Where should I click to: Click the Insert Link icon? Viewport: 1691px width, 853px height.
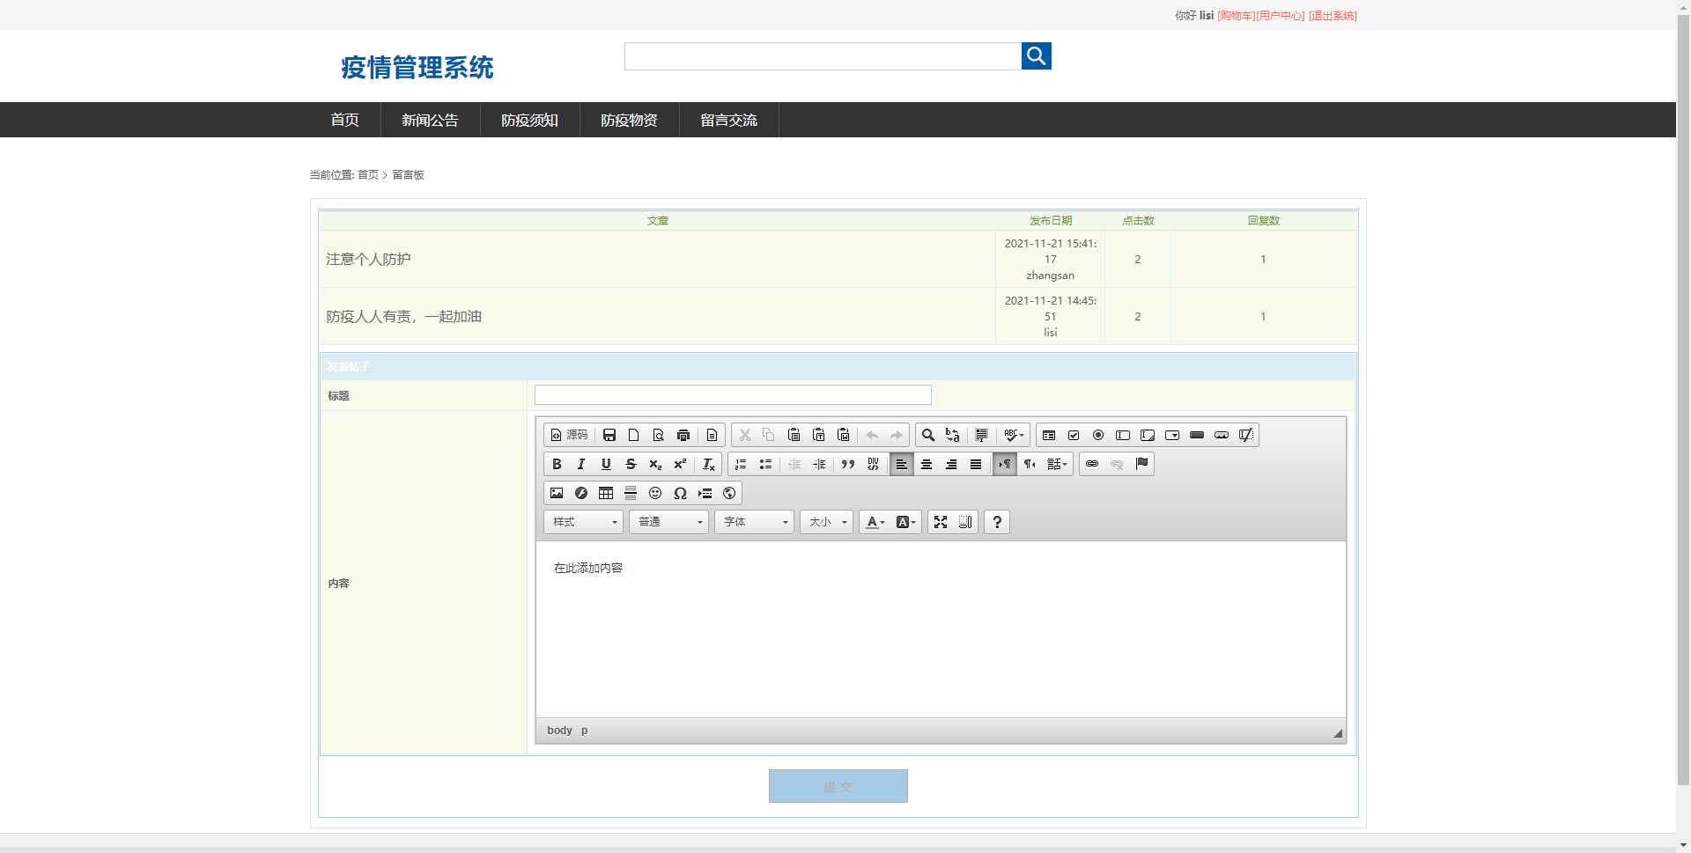pyautogui.click(x=1092, y=464)
